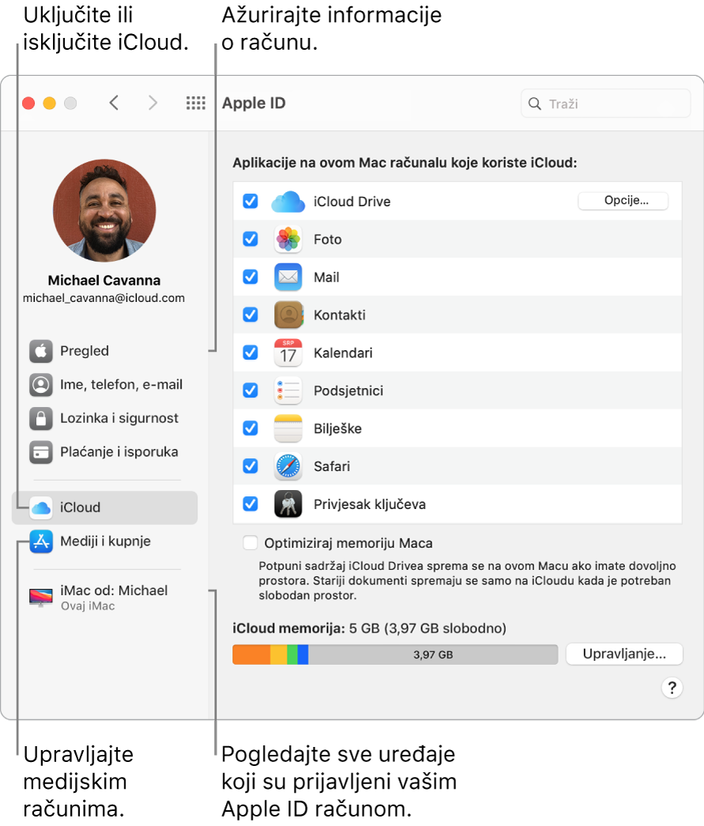The width and height of the screenshot is (704, 826).
Task: Open help via question mark button
Action: click(x=672, y=688)
